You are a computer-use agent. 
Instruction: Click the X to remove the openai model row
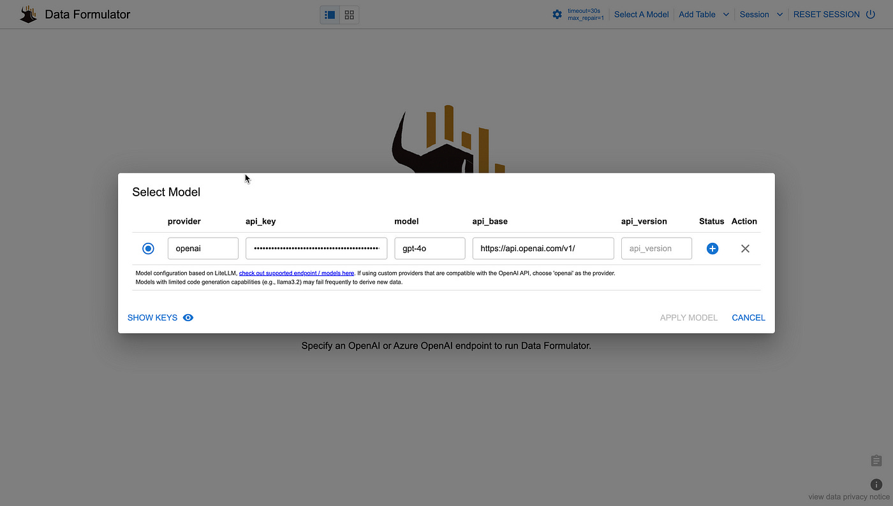pos(744,249)
